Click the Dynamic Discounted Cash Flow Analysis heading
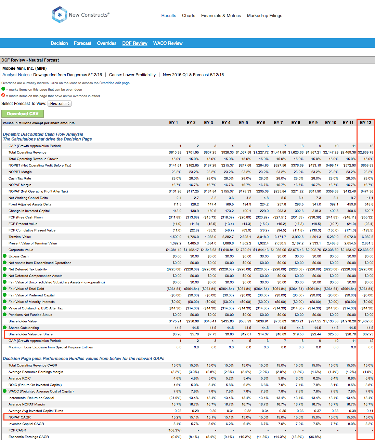This screenshot has width=375, height=440. pyautogui.click(x=43, y=134)
